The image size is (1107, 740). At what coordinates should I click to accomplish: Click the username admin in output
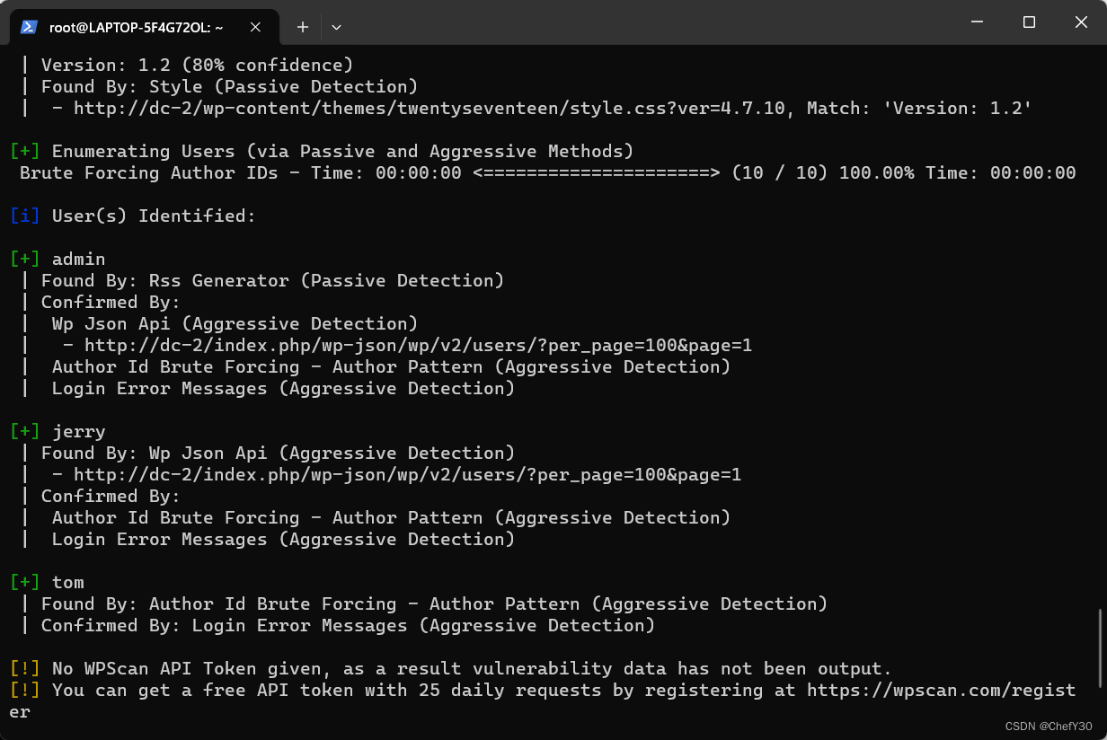[79, 259]
